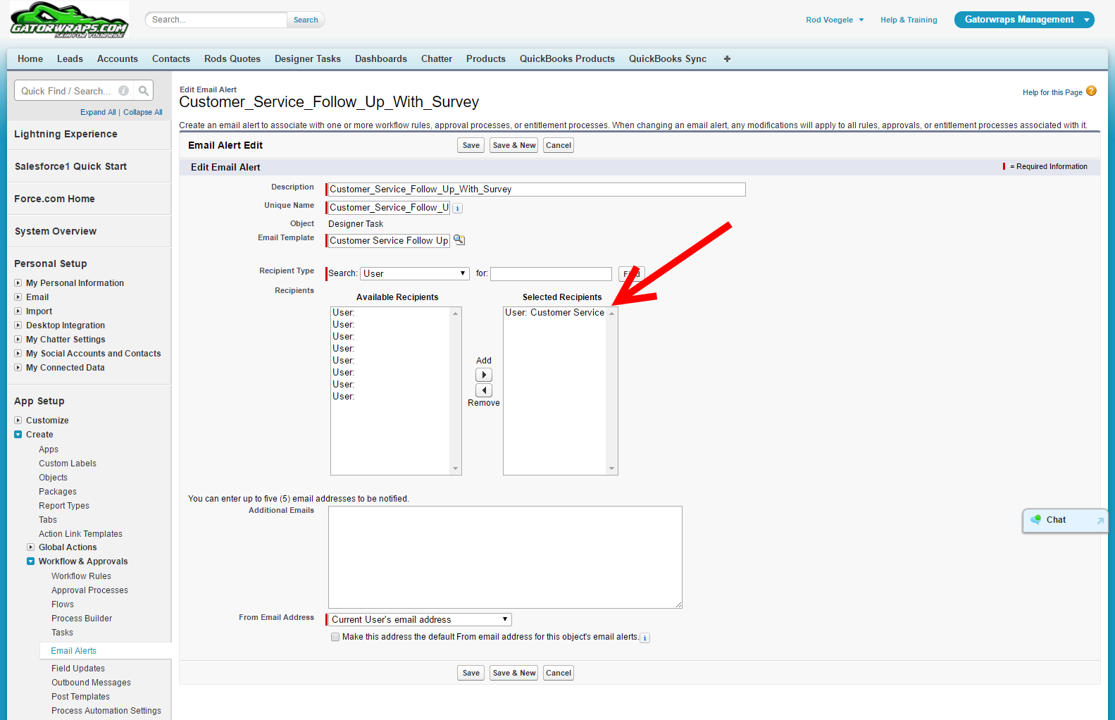Open Email Alerts in sidebar
Image resolution: width=1115 pixels, height=720 pixels.
(74, 651)
